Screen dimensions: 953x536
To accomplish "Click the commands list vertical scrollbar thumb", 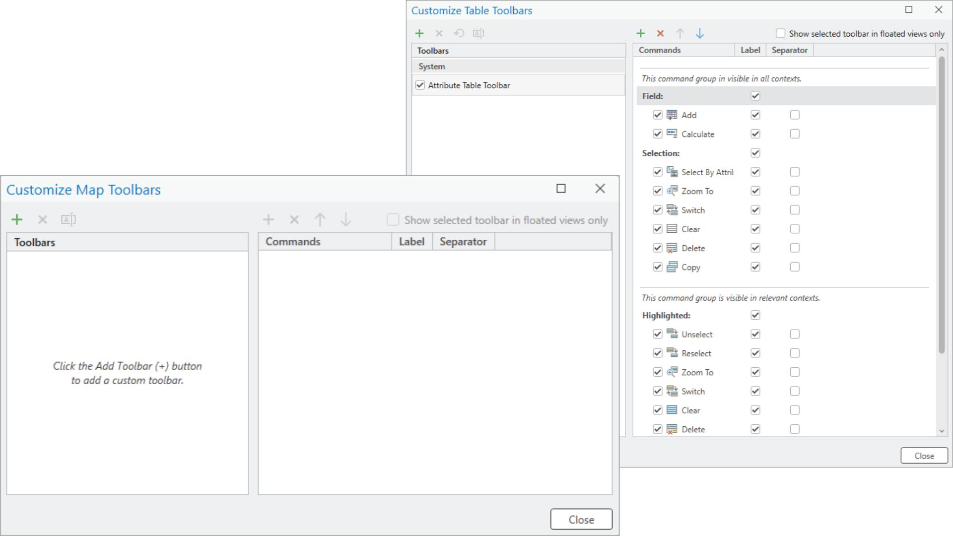I will coord(942,204).
